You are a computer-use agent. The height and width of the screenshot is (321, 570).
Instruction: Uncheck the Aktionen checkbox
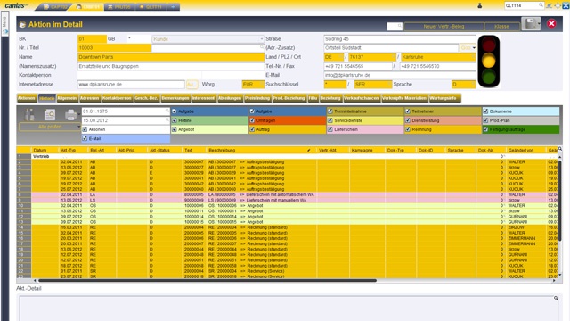click(x=85, y=129)
